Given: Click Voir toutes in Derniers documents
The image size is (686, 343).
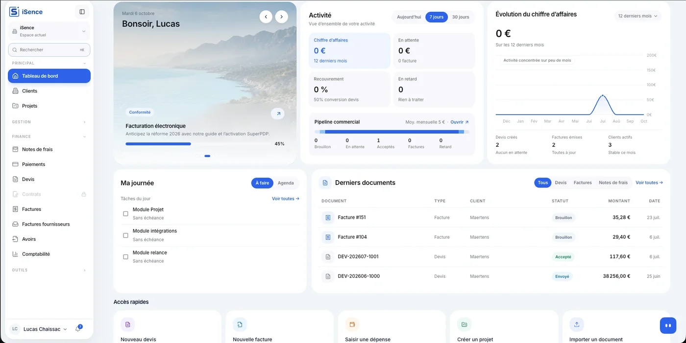Looking at the screenshot, I should click(x=649, y=183).
